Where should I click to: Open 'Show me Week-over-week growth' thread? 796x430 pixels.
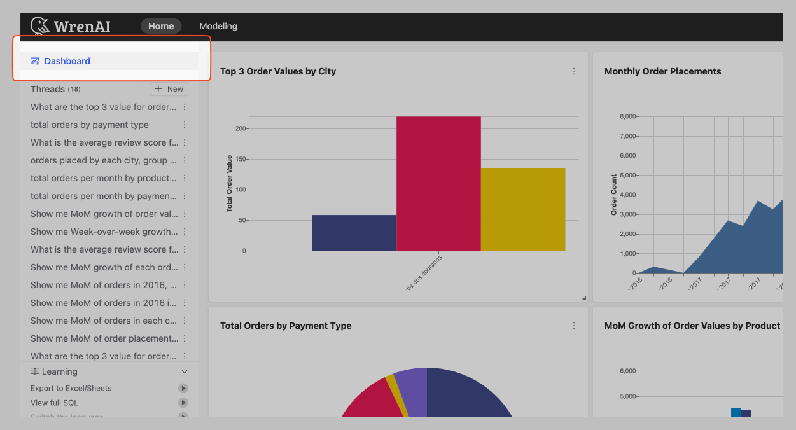[x=104, y=232]
